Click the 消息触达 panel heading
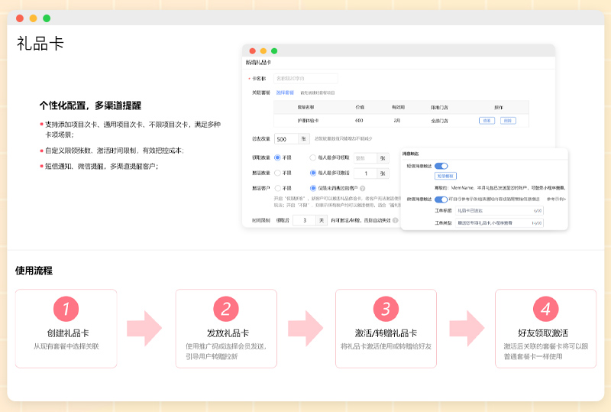The width and height of the screenshot is (611, 412). (x=410, y=154)
